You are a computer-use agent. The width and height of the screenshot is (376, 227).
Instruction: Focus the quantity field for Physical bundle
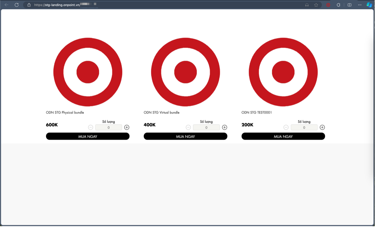(109, 127)
